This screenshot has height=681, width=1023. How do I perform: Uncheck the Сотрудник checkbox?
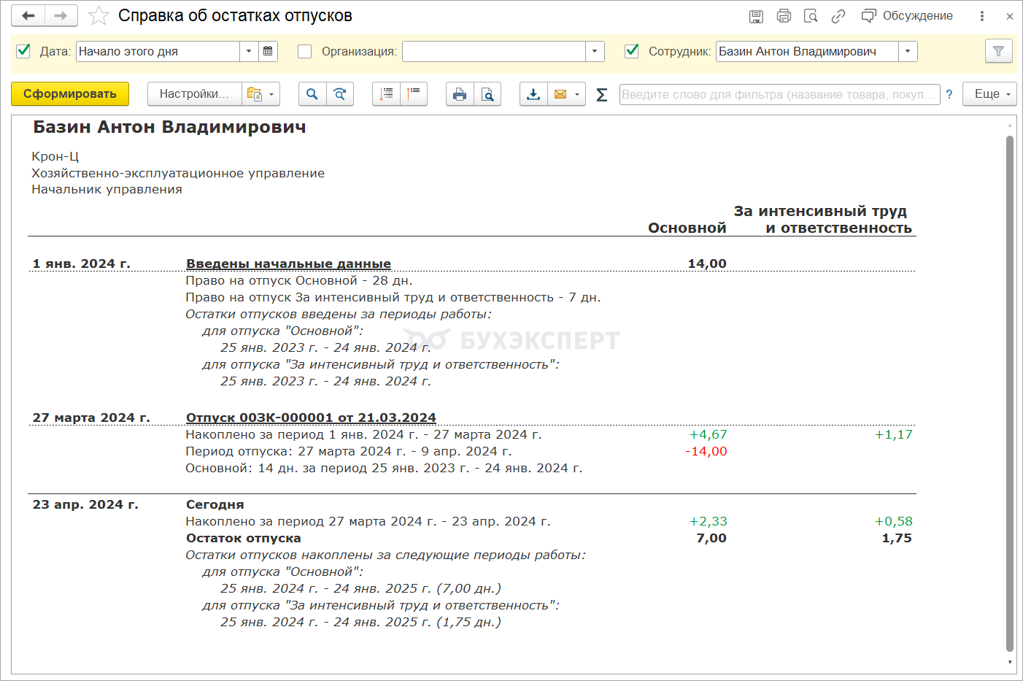(632, 50)
